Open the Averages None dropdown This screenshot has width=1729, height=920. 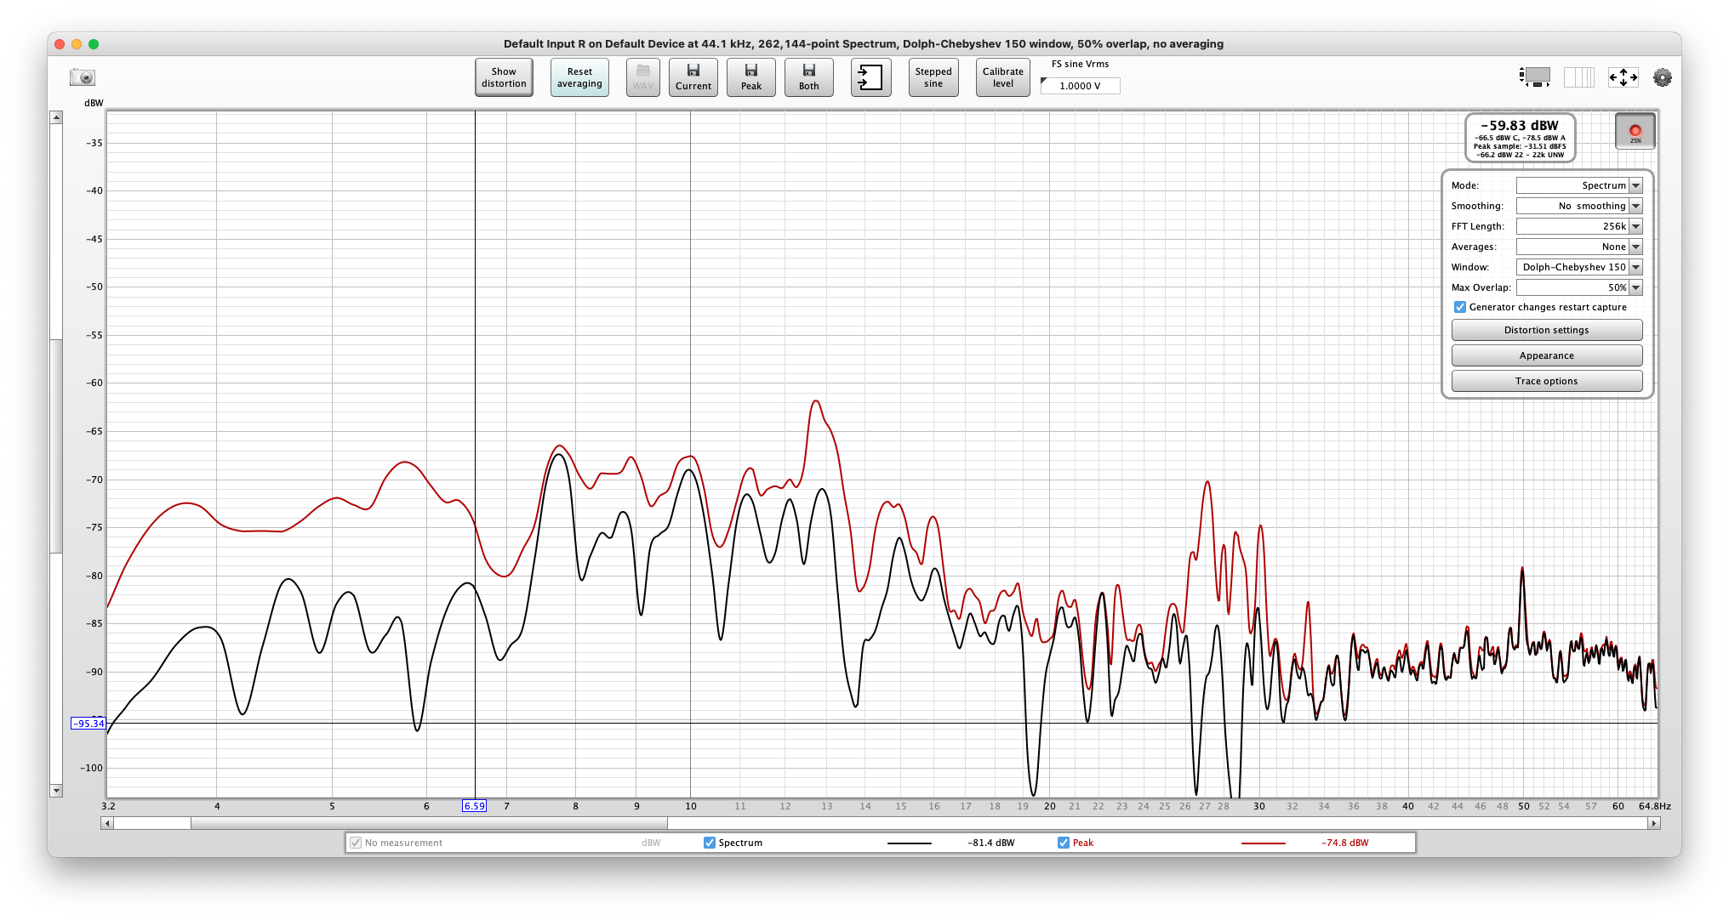point(1579,247)
